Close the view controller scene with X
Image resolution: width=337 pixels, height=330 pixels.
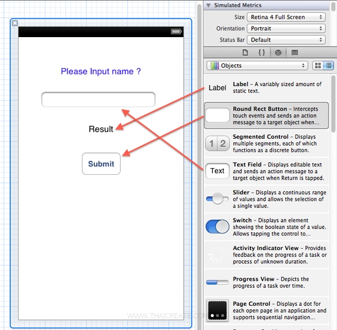(x=15, y=23)
